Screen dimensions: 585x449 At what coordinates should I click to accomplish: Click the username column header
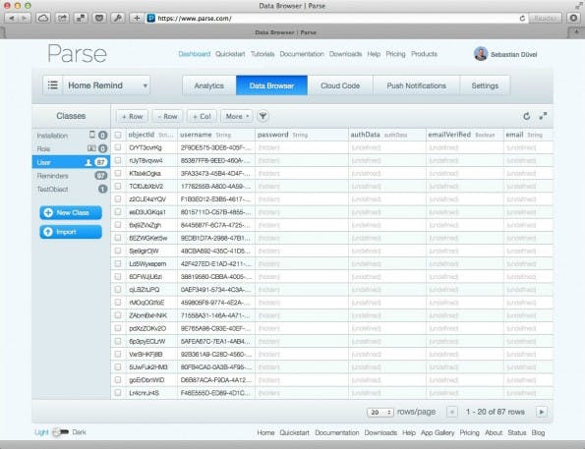pos(216,135)
